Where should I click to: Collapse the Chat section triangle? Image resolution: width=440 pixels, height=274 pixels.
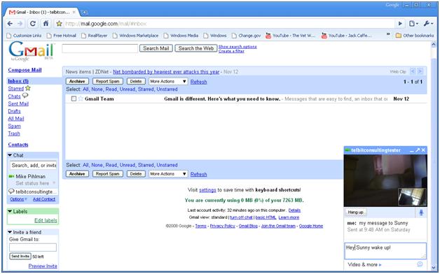pos(10,155)
